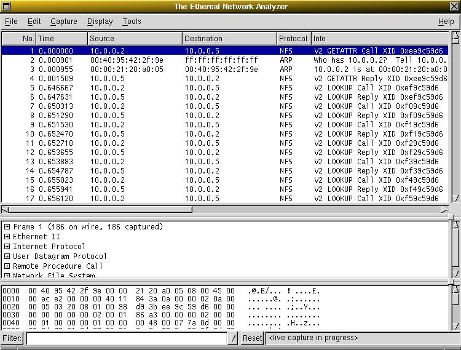This screenshot has width=461, height=350.
Task: Sort by the Info column header
Action: coord(380,39)
